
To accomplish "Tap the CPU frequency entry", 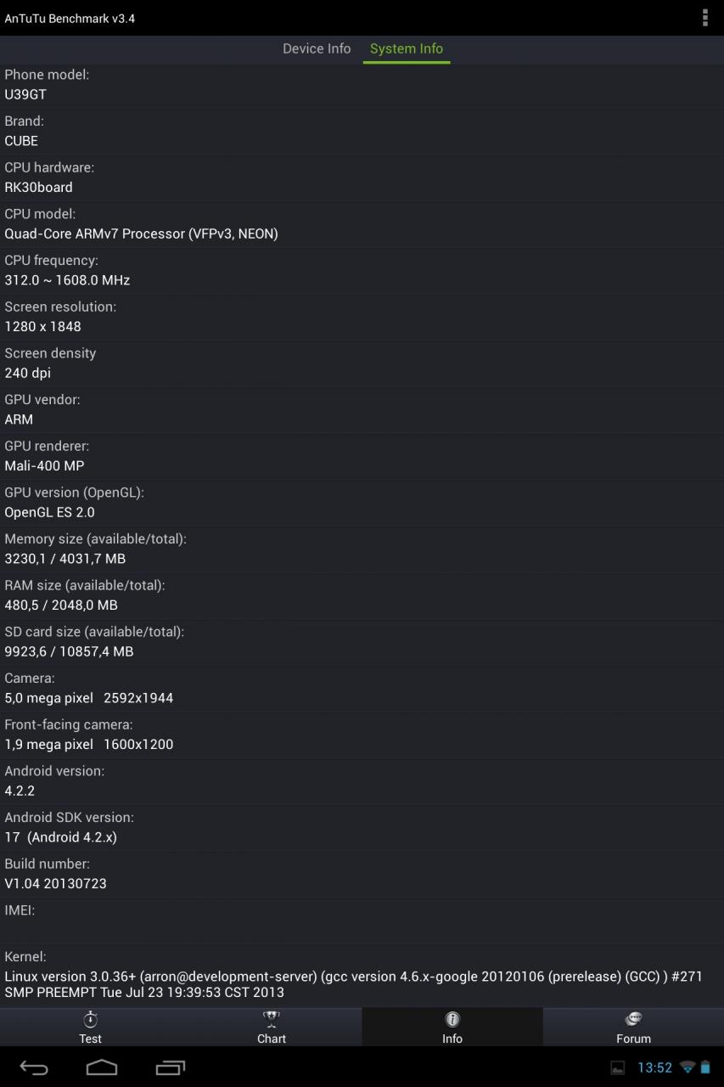I will [x=362, y=270].
